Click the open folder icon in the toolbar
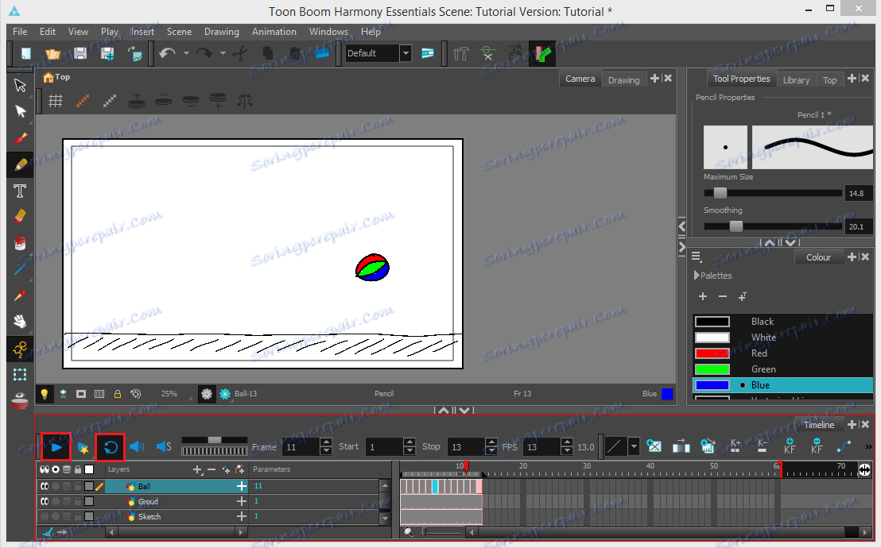Image resolution: width=881 pixels, height=548 pixels. [x=53, y=53]
